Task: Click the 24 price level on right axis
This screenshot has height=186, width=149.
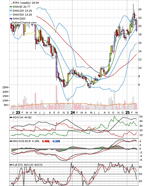Action: pyautogui.click(x=140, y=9)
